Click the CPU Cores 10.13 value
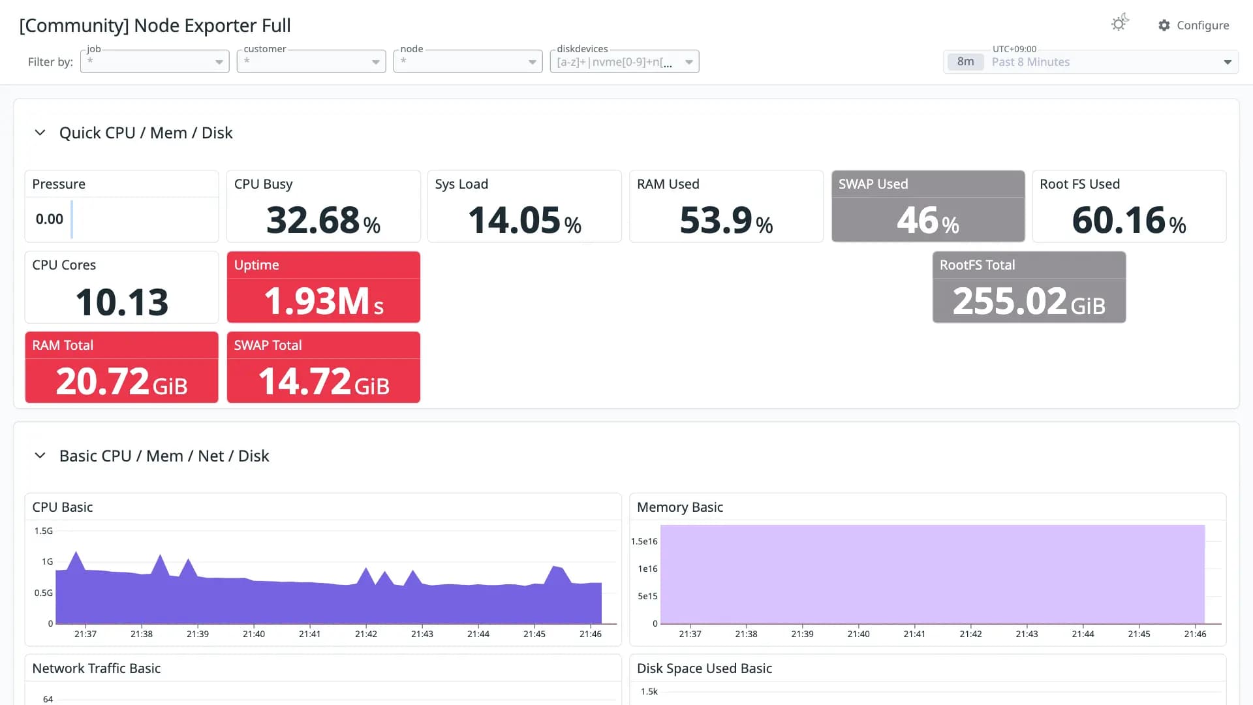1253x705 pixels. click(122, 302)
